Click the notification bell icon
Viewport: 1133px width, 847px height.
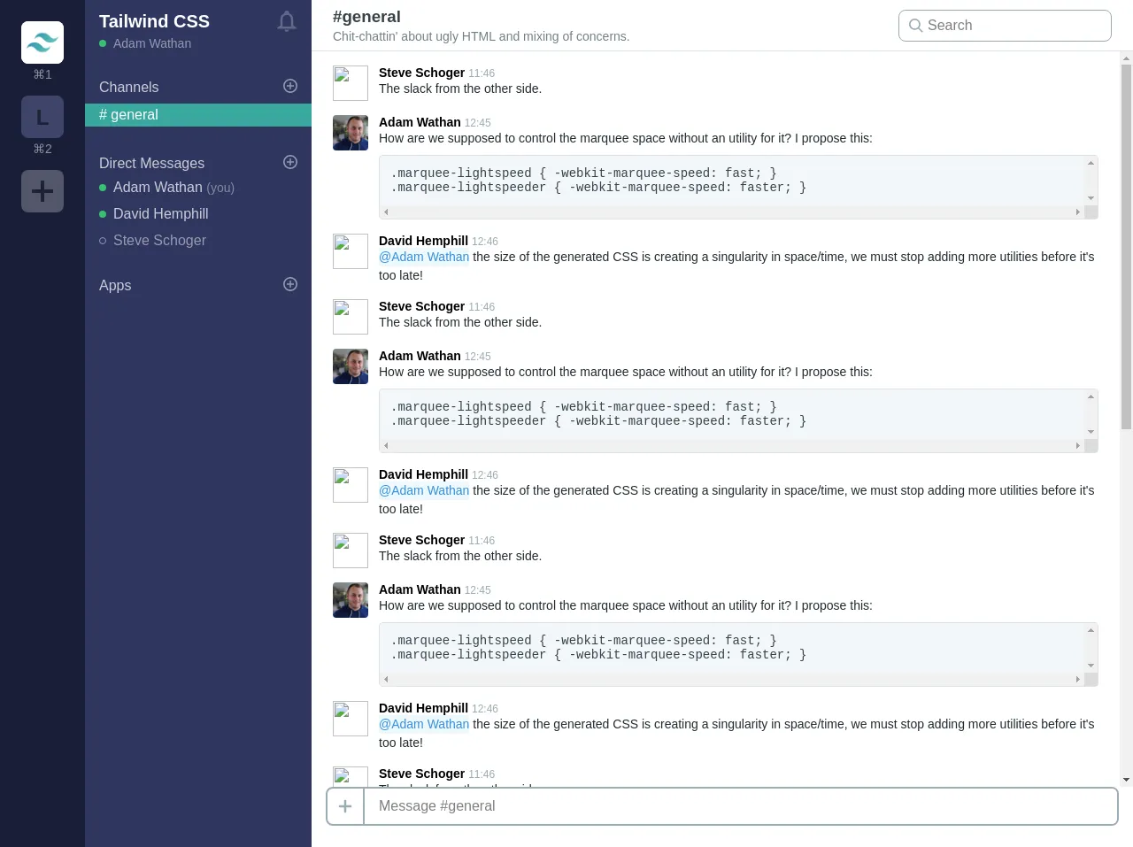[286, 21]
